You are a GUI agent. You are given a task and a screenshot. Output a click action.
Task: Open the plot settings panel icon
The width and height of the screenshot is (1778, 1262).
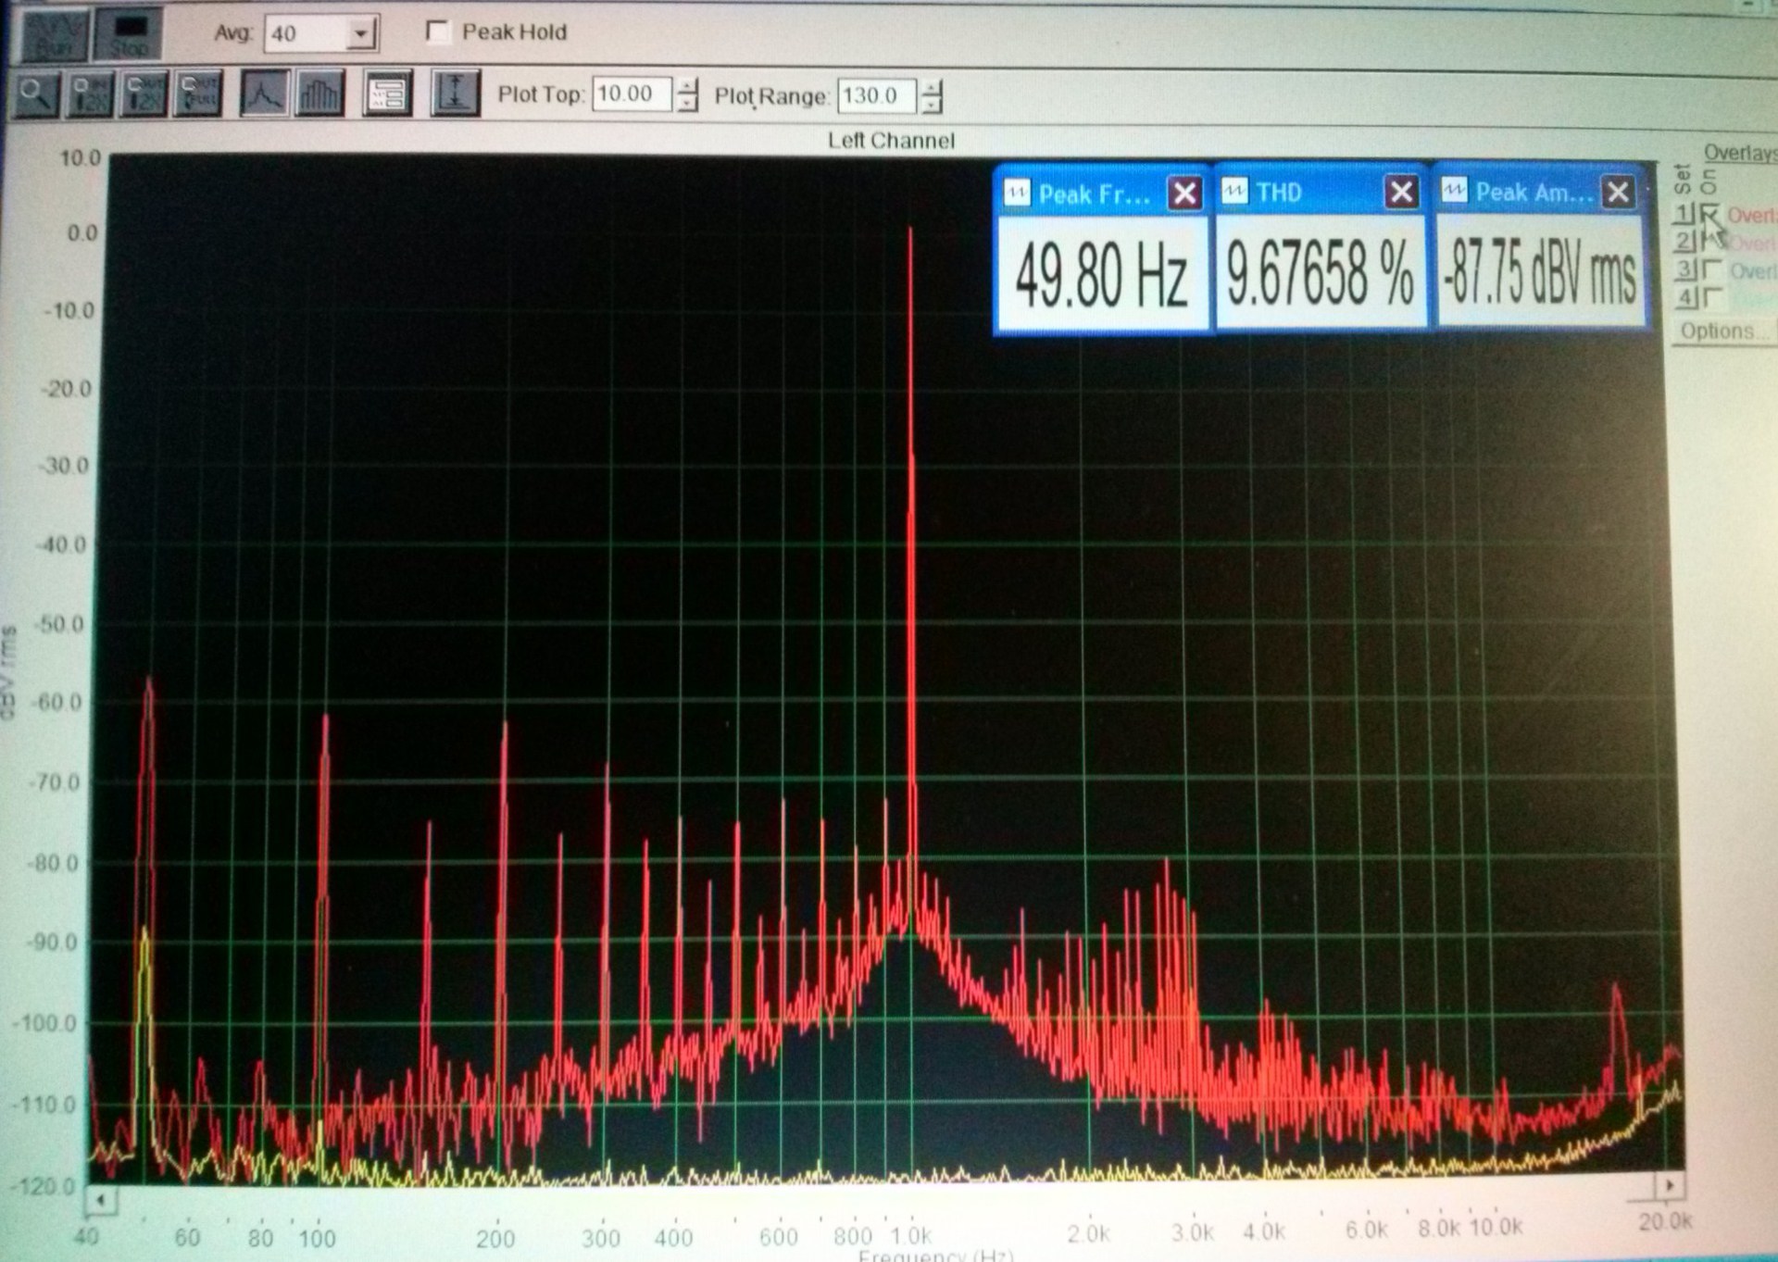387,94
